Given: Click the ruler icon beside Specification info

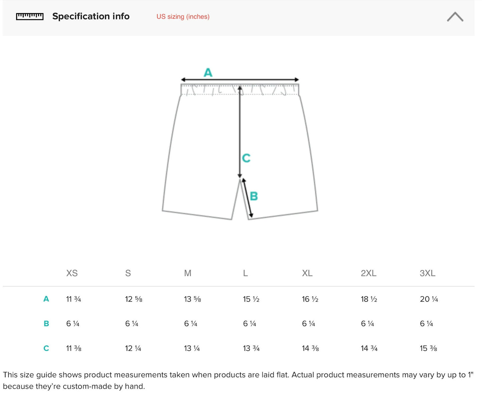Looking at the screenshot, I should [x=30, y=16].
